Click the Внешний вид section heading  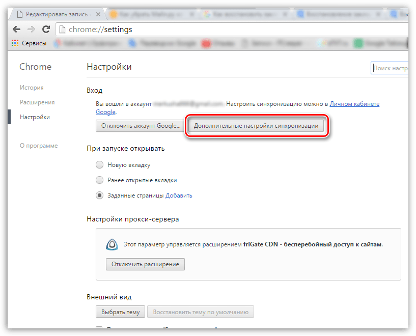pyautogui.click(x=109, y=297)
